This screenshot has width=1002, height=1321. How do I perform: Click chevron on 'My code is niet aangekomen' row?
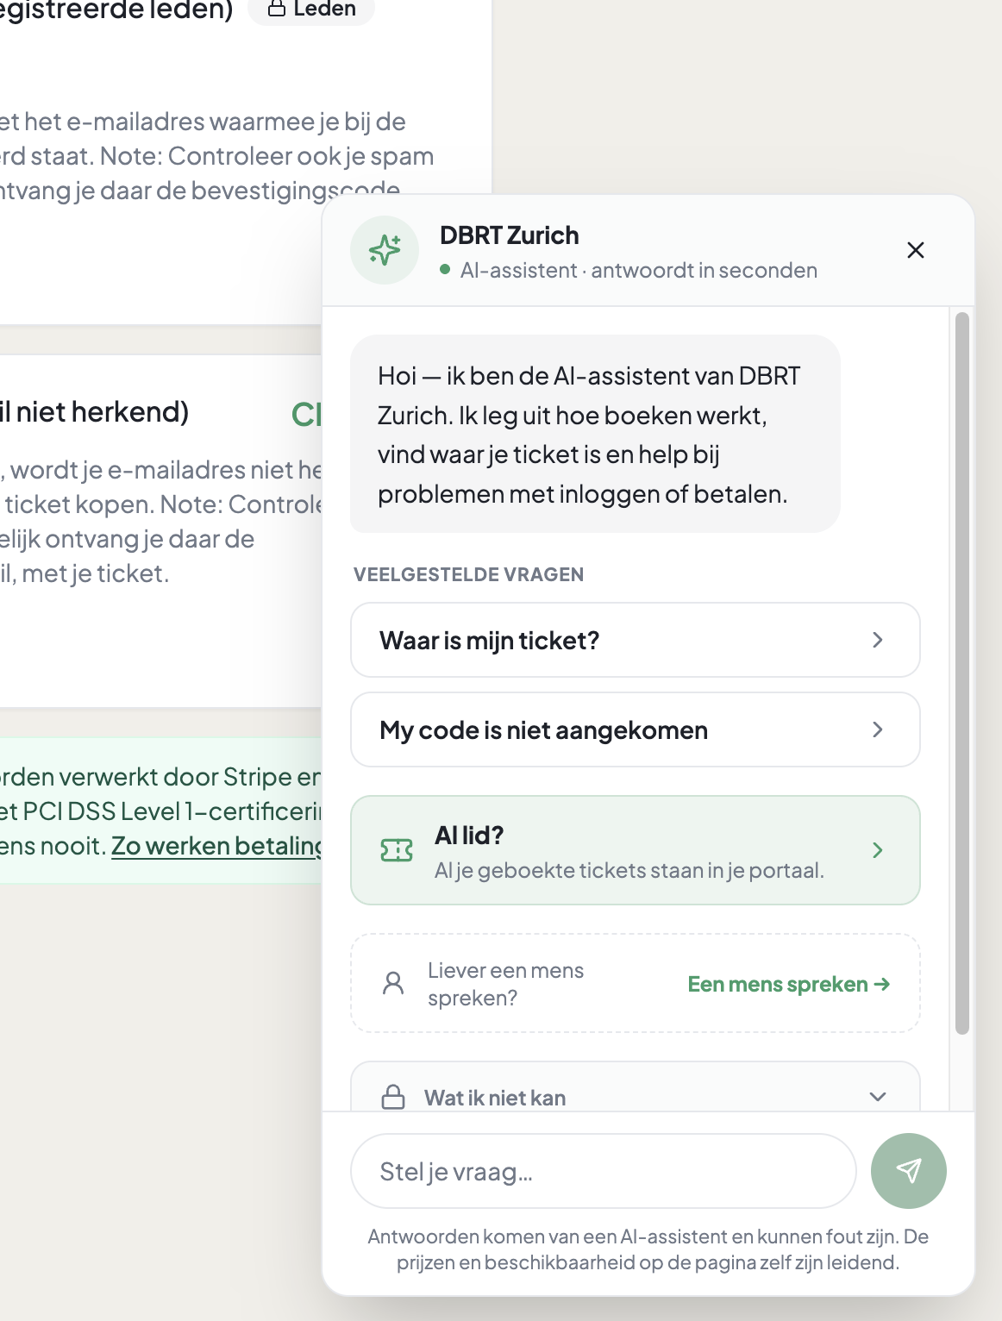878,729
